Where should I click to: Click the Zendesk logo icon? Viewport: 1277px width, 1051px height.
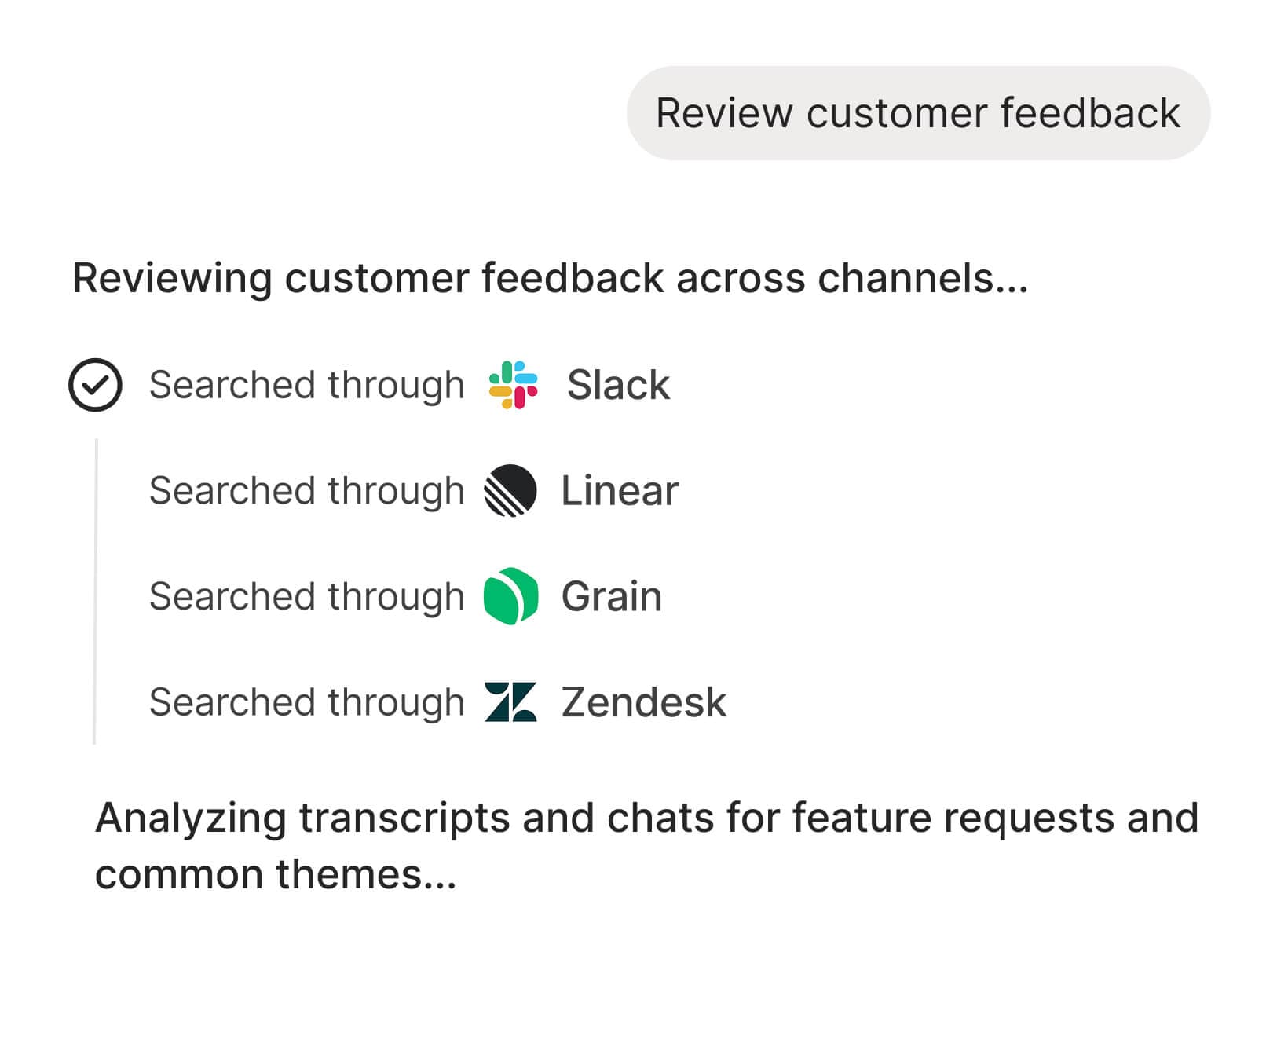(510, 702)
